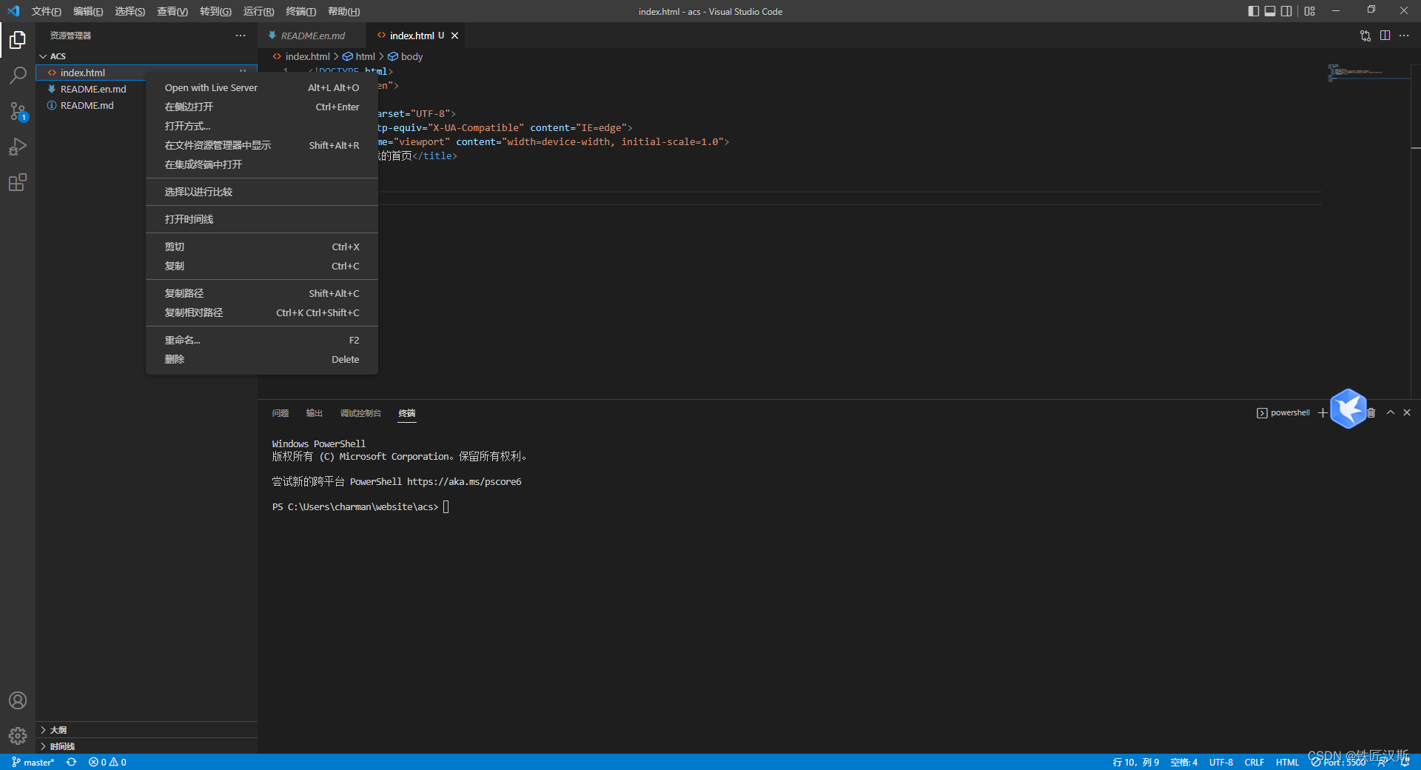
Task: Open the Source Control view
Action: click(18, 111)
